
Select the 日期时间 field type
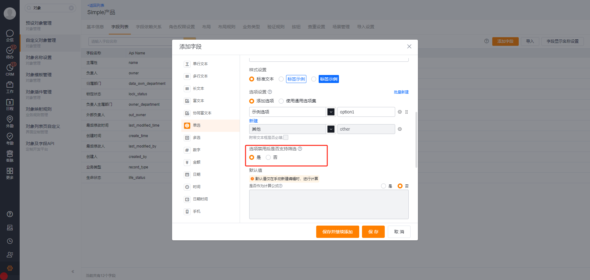200,199
